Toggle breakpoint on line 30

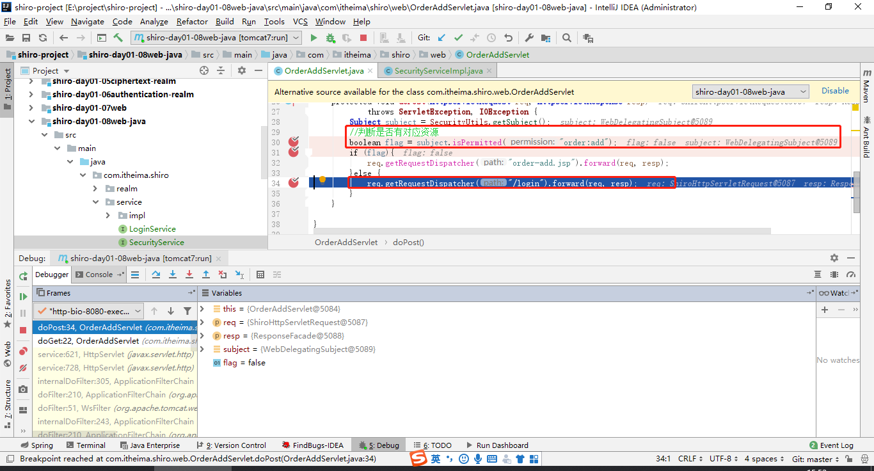click(294, 142)
